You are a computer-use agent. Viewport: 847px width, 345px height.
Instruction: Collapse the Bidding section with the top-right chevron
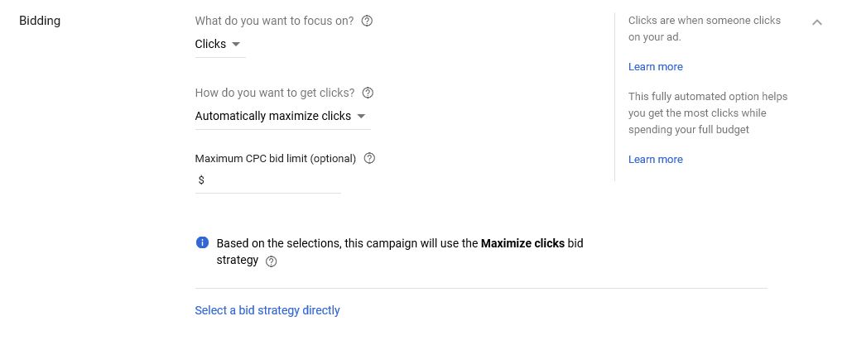click(816, 22)
